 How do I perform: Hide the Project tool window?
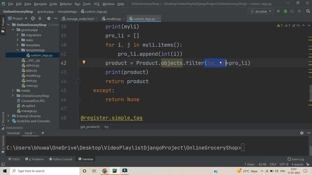[x=56, y=18]
